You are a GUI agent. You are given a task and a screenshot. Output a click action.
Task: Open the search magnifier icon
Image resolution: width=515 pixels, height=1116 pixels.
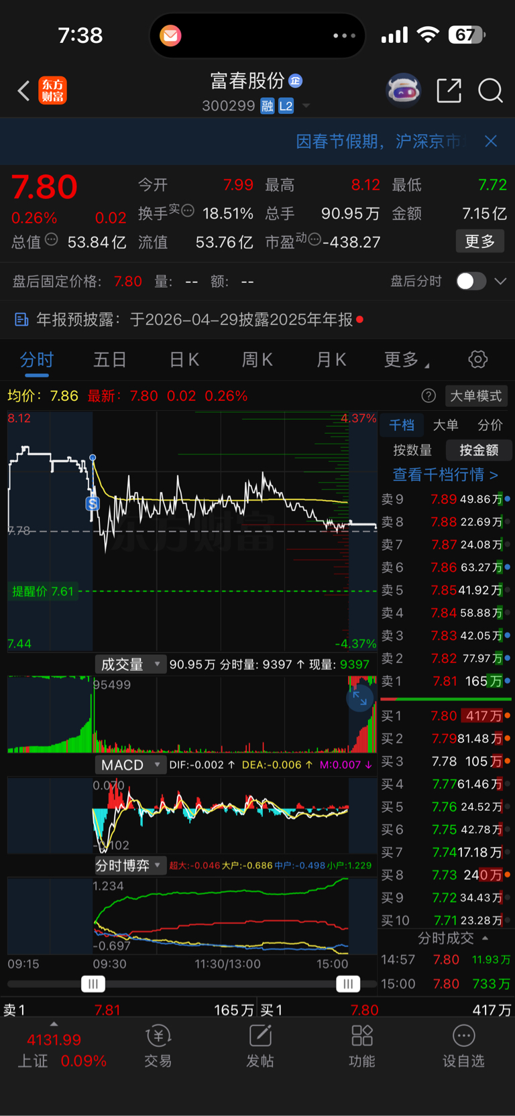coord(490,90)
